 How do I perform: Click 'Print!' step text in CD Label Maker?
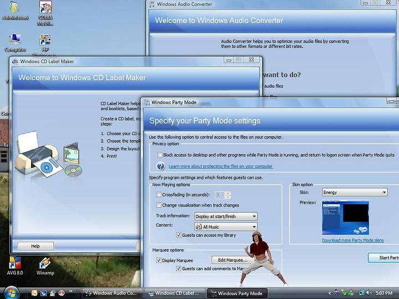coord(111,156)
